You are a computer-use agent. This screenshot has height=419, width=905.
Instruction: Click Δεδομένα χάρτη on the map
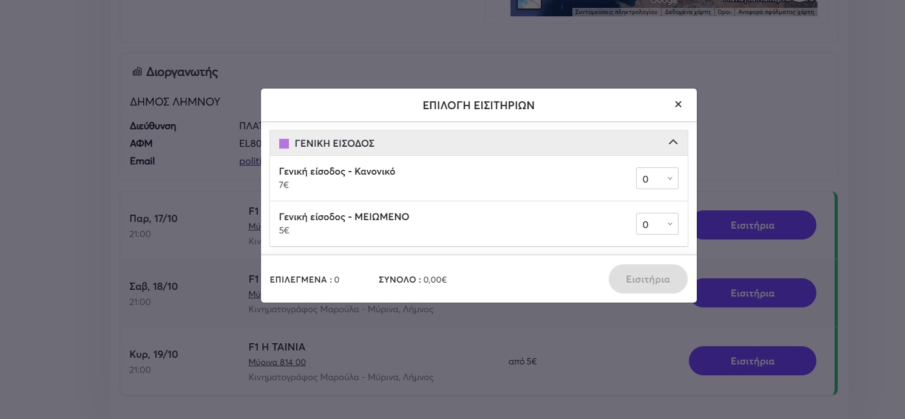click(687, 12)
